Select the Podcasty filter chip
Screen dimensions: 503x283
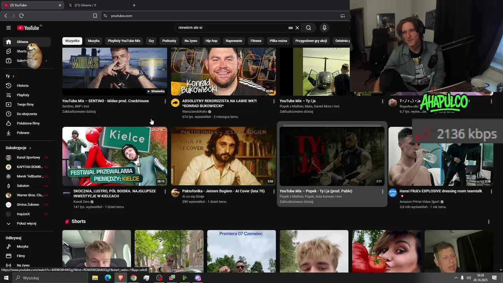pyautogui.click(x=169, y=41)
